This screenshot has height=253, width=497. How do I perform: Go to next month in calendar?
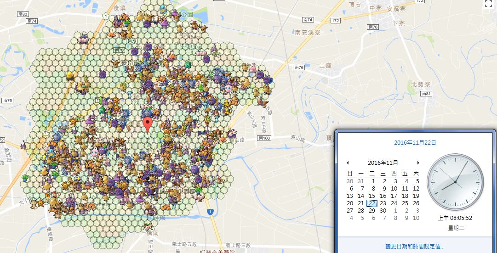tap(418, 163)
